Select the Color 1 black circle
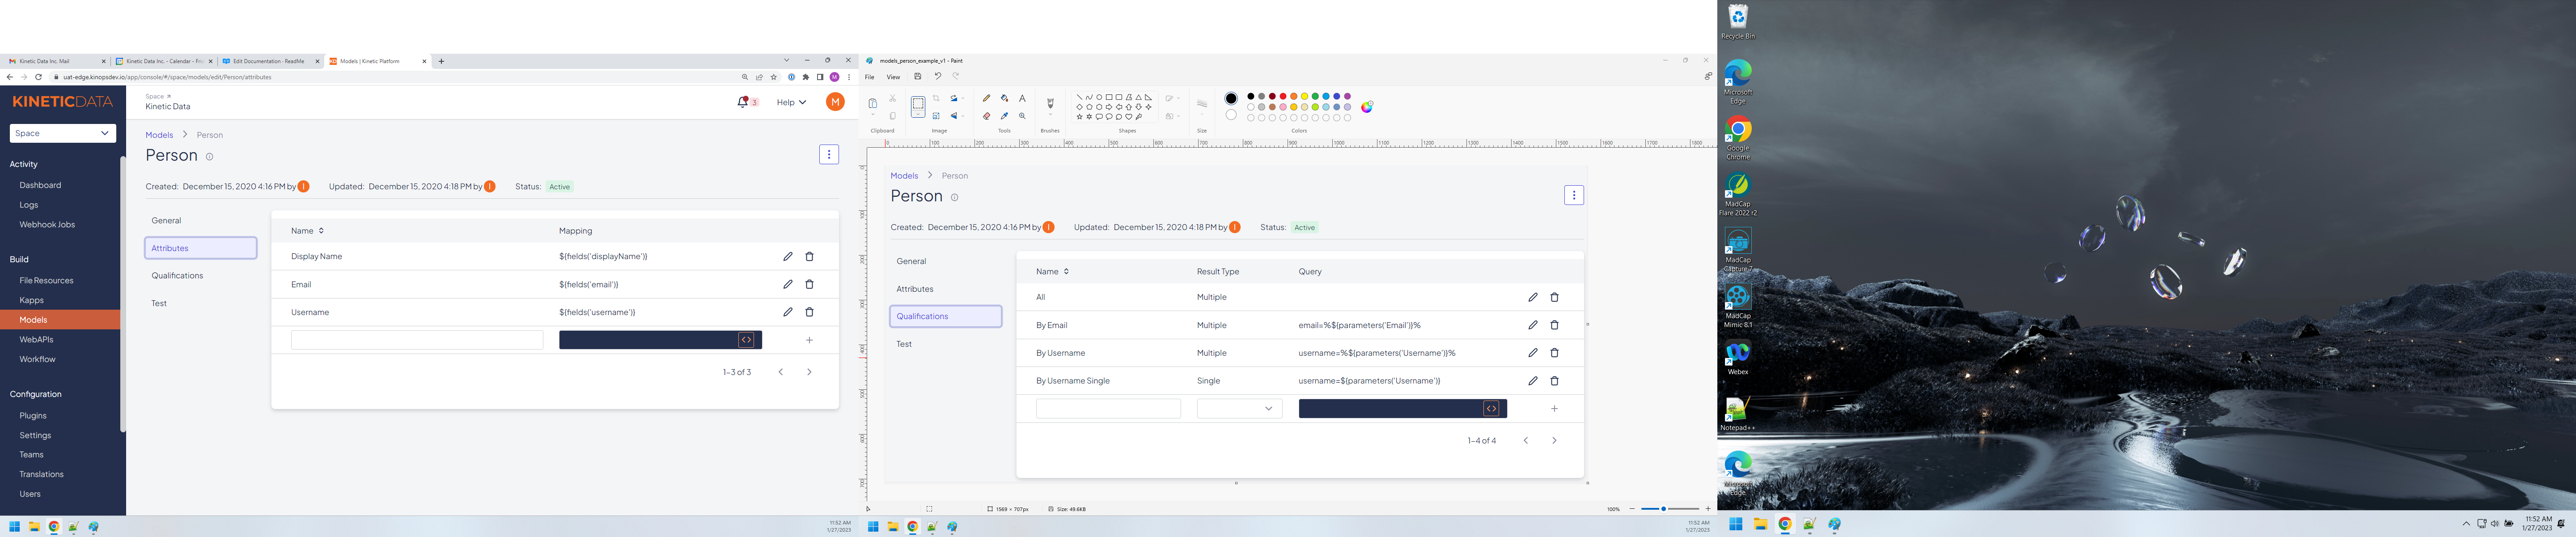 (x=1231, y=98)
